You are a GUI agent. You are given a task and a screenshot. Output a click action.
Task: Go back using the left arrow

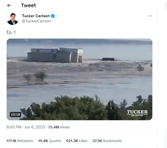[x=9, y=5]
